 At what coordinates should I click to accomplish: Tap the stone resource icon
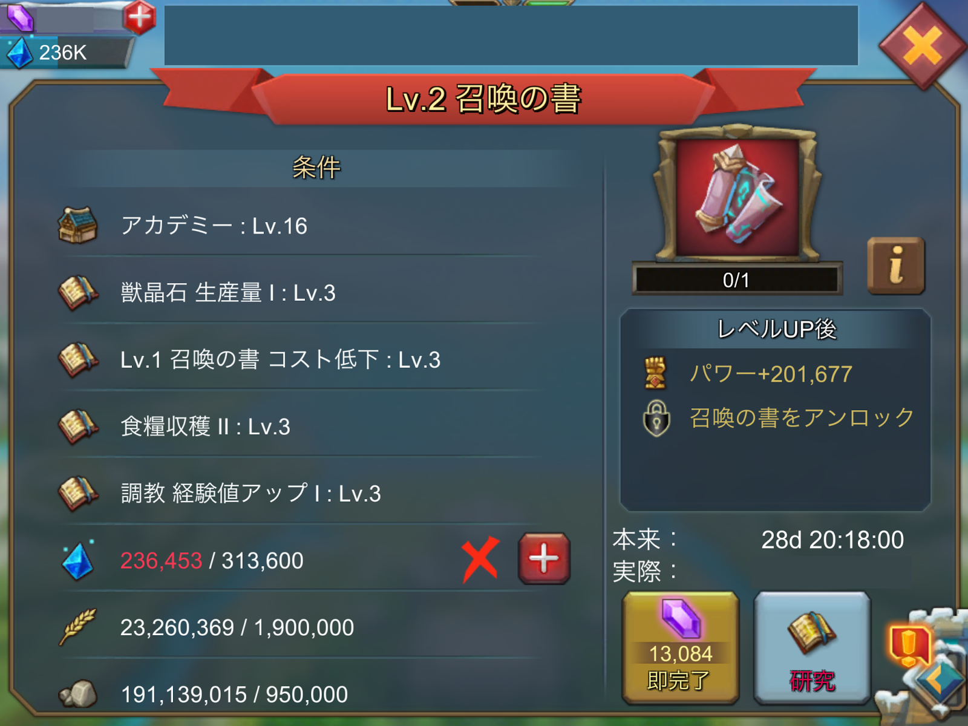pos(78,694)
